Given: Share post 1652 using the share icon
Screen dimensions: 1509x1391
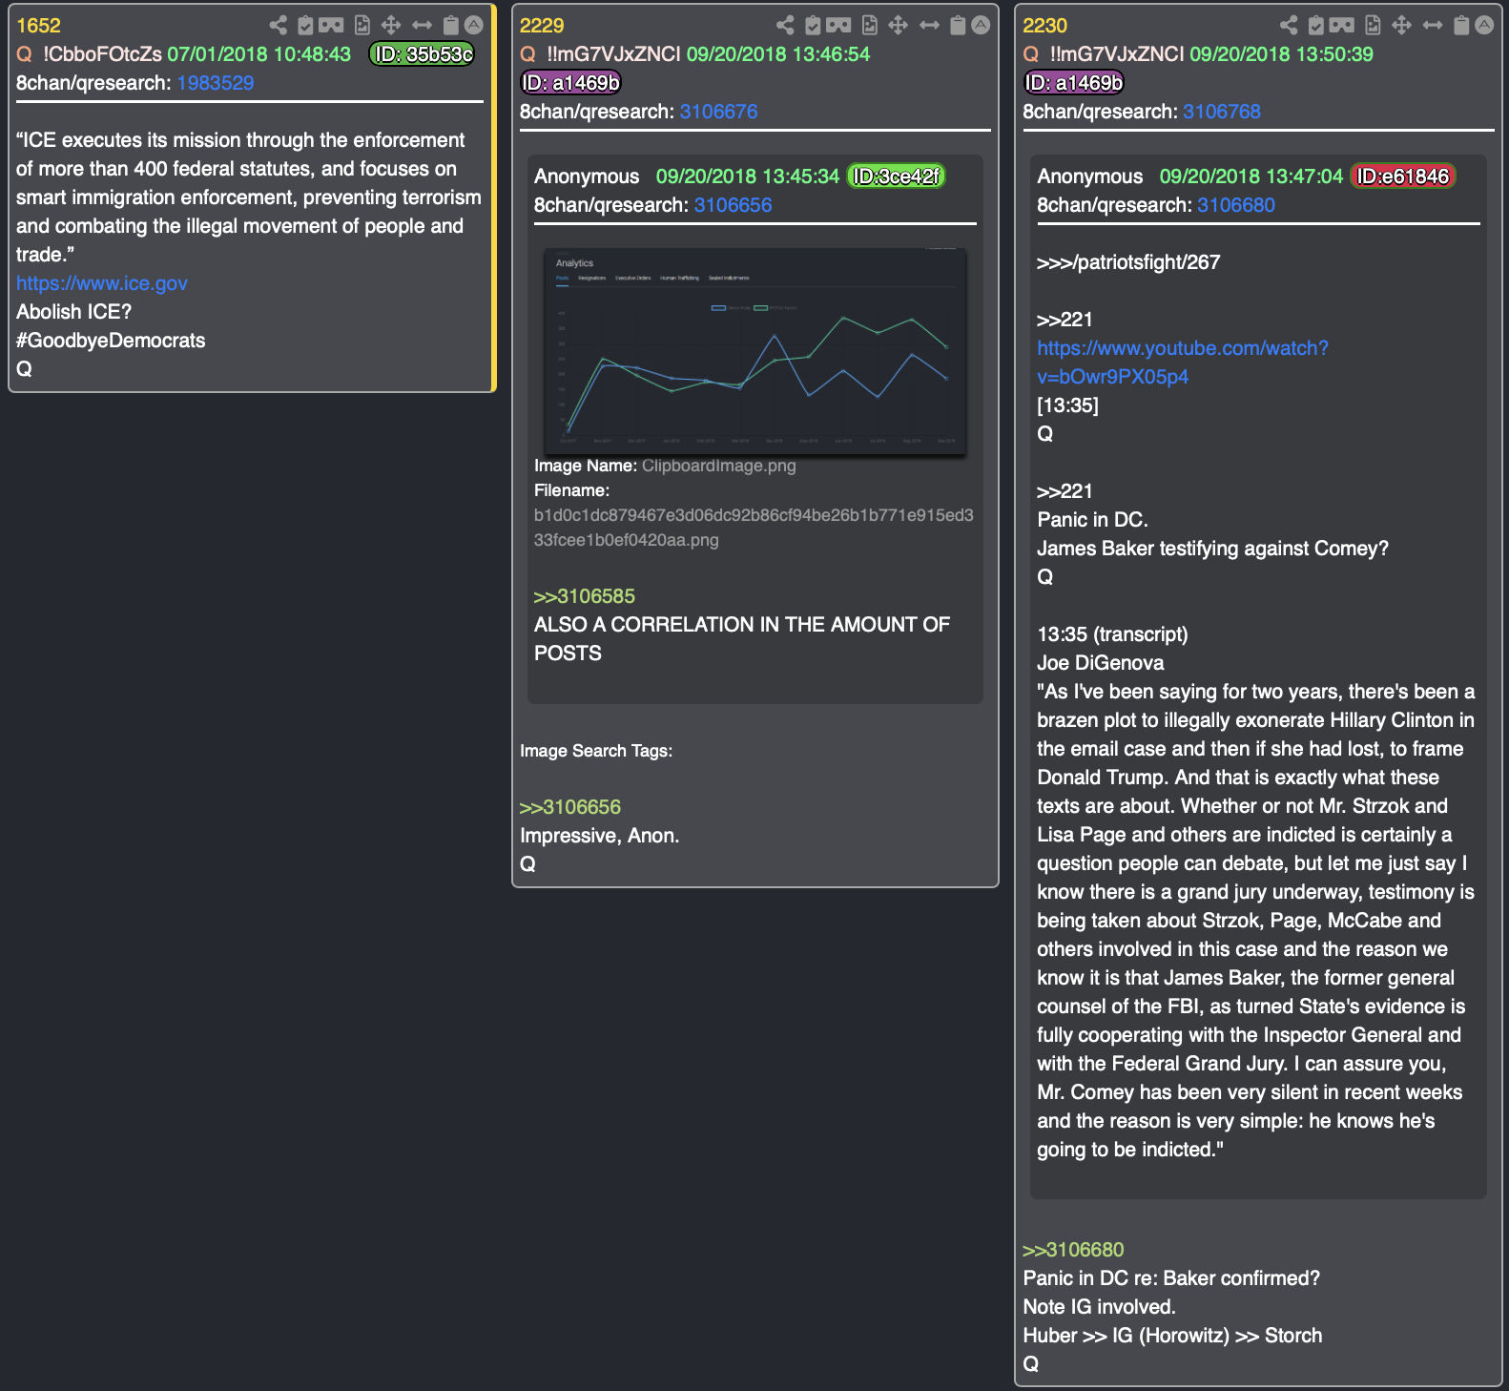Looking at the screenshot, I should click(x=278, y=25).
